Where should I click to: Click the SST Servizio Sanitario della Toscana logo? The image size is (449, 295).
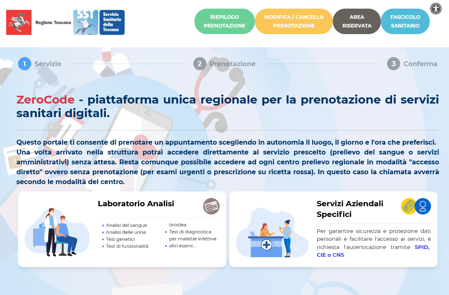(99, 22)
